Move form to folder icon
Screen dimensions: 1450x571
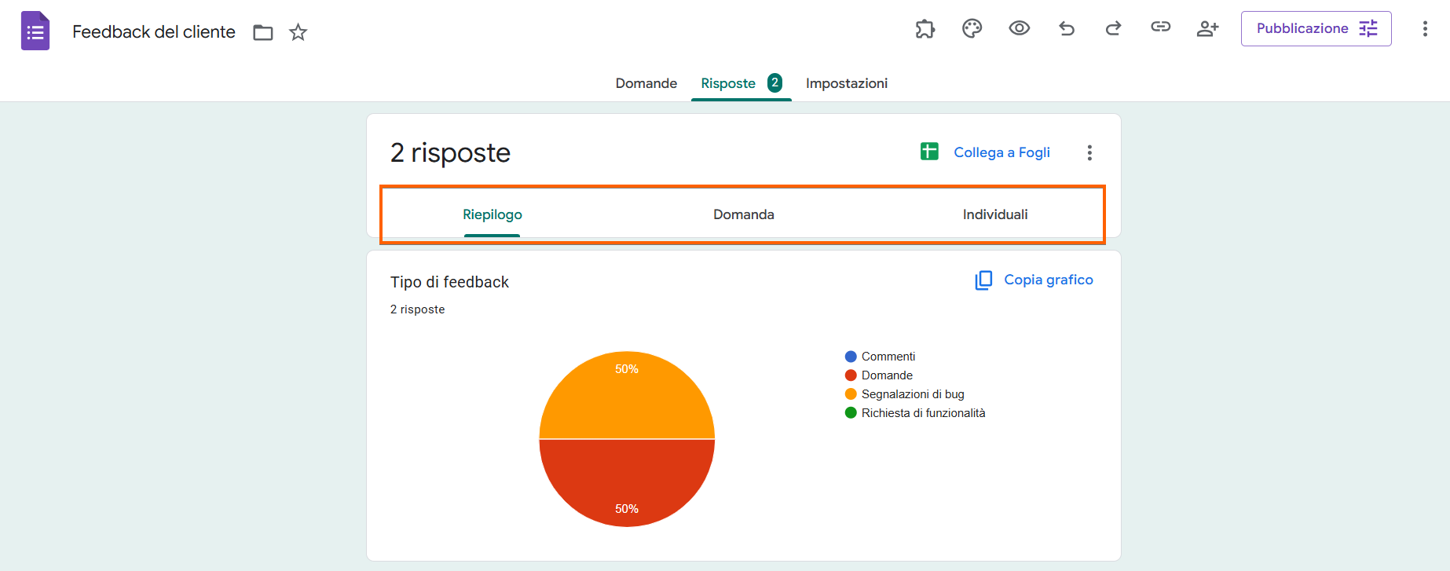[263, 32]
